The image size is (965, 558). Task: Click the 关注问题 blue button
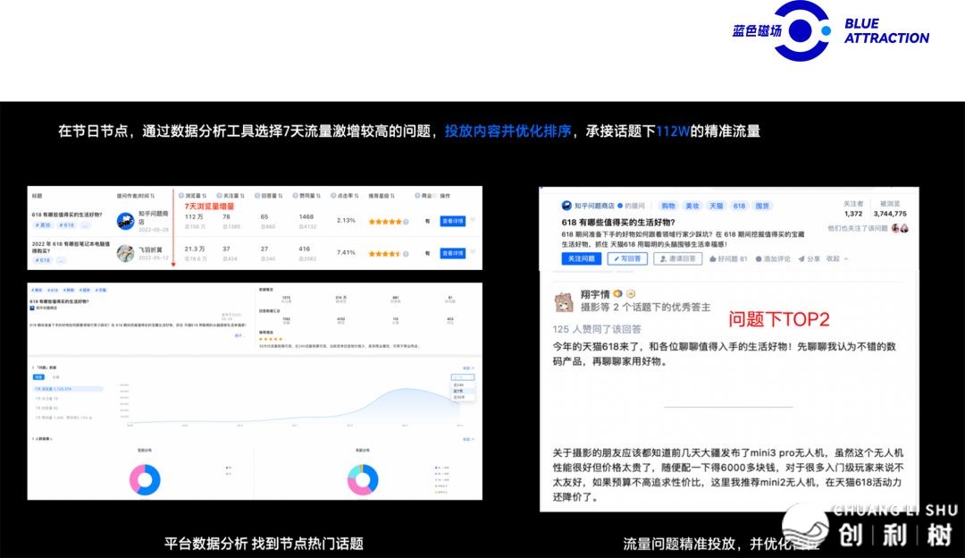581,258
